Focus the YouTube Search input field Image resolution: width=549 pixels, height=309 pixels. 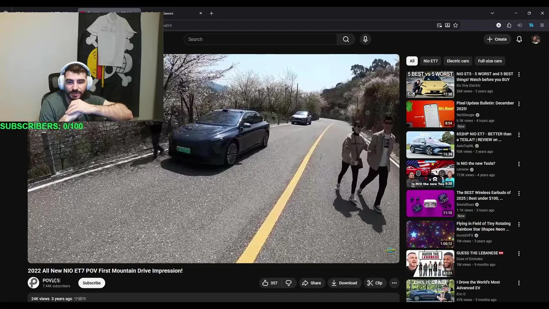pos(260,39)
